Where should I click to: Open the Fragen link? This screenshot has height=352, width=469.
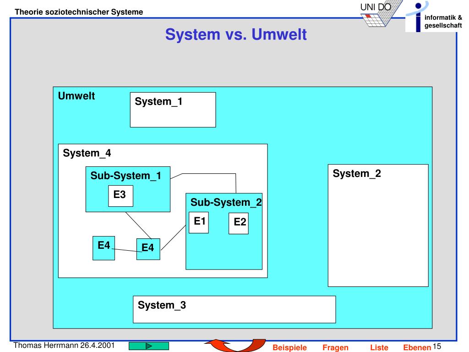[335, 347]
